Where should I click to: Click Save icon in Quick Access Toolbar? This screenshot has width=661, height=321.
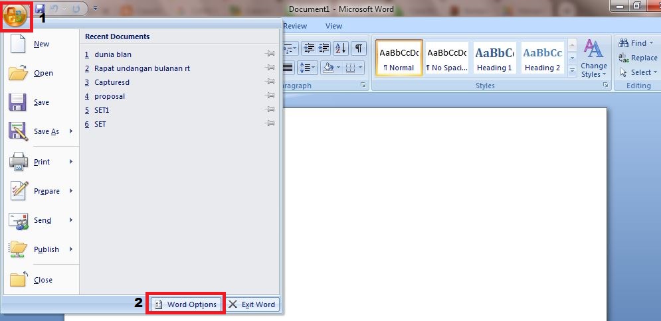coord(40,9)
